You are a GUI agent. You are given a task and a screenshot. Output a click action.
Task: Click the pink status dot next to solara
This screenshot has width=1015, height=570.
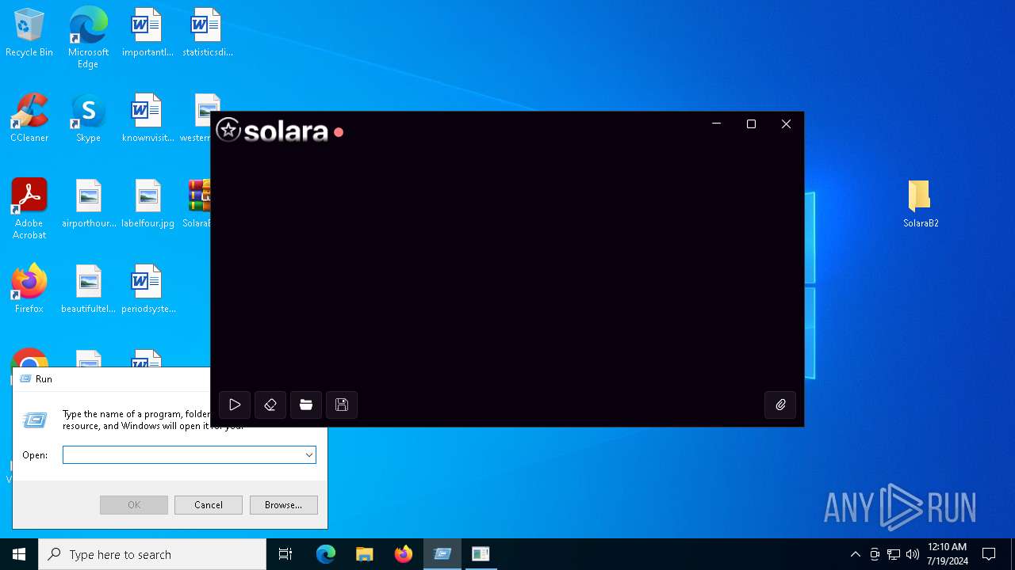point(339,132)
